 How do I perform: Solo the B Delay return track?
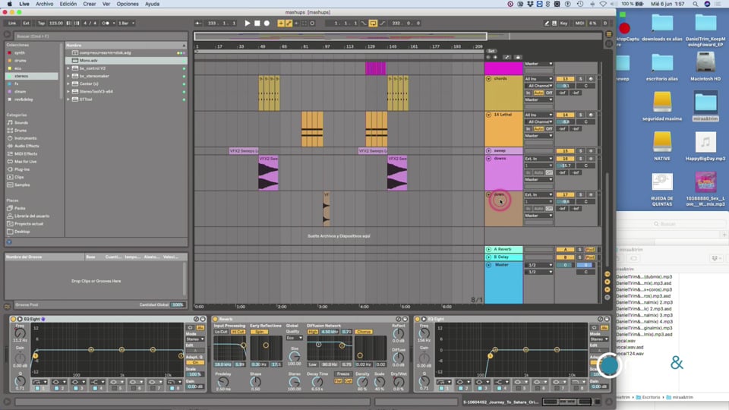(x=579, y=257)
